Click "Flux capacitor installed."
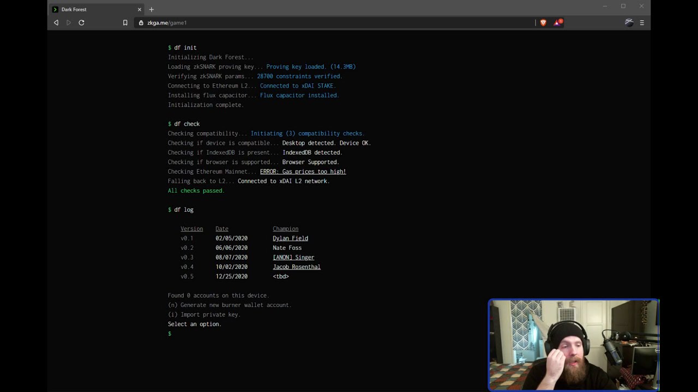698x392 pixels. coord(299,95)
